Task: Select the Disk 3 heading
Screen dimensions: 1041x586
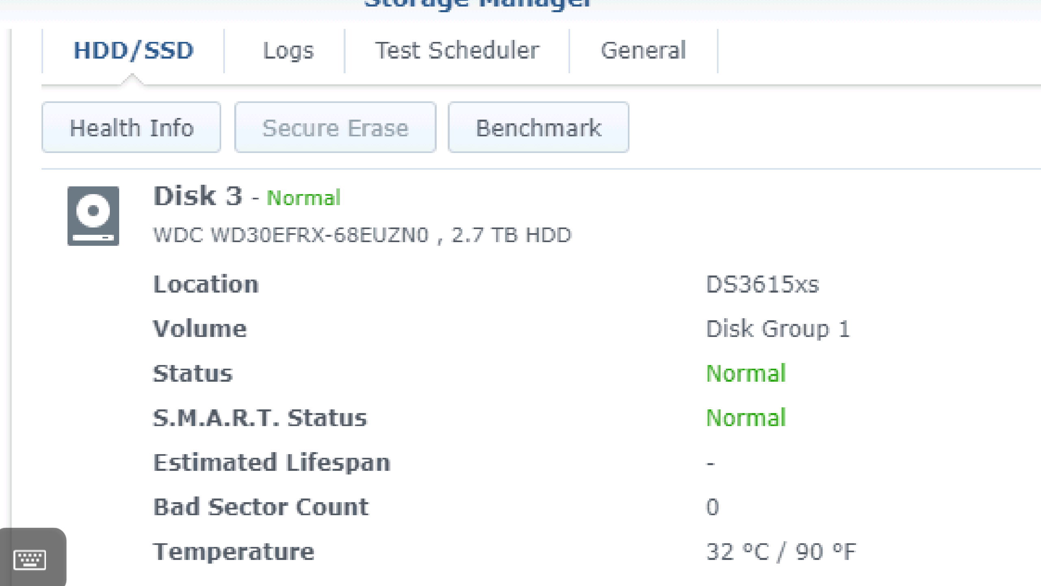Action: click(x=198, y=196)
